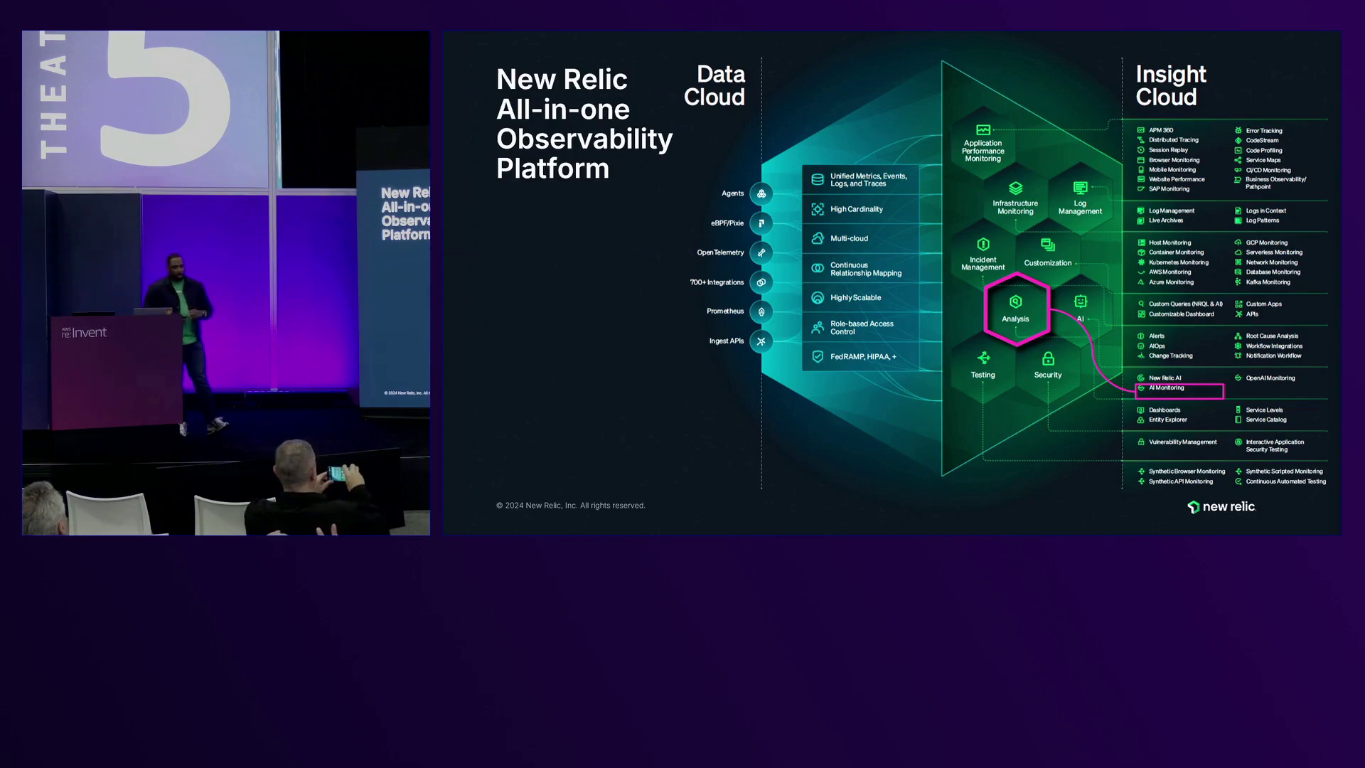Select the OpenTelemetry icon
Viewport: 1365px width, 768px height.
[x=761, y=252]
